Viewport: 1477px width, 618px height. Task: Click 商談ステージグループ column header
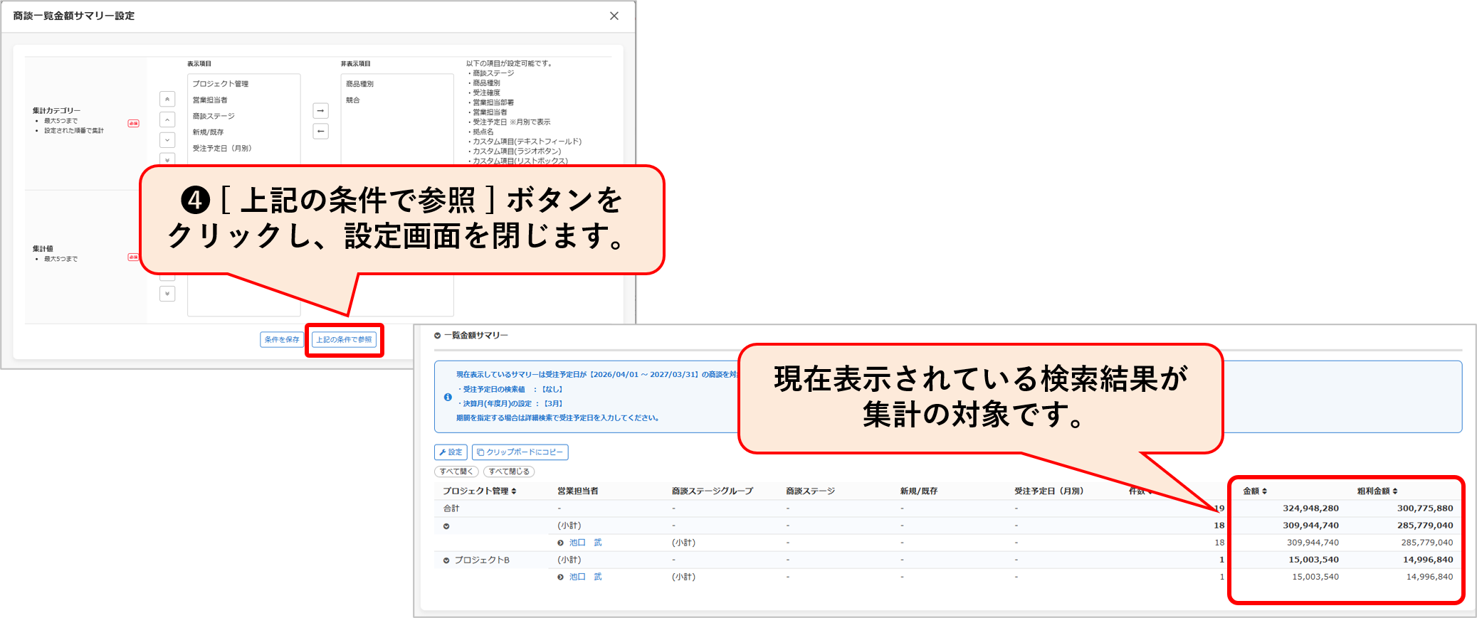[x=712, y=491]
